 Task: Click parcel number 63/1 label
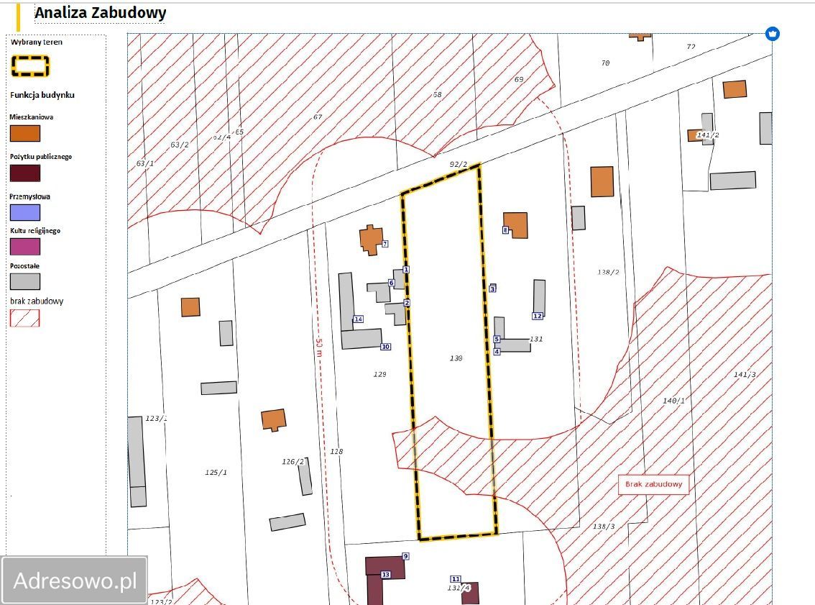(145, 163)
